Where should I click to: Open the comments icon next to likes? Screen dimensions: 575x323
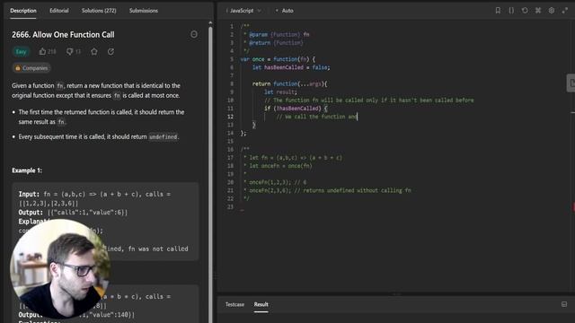tap(69, 52)
